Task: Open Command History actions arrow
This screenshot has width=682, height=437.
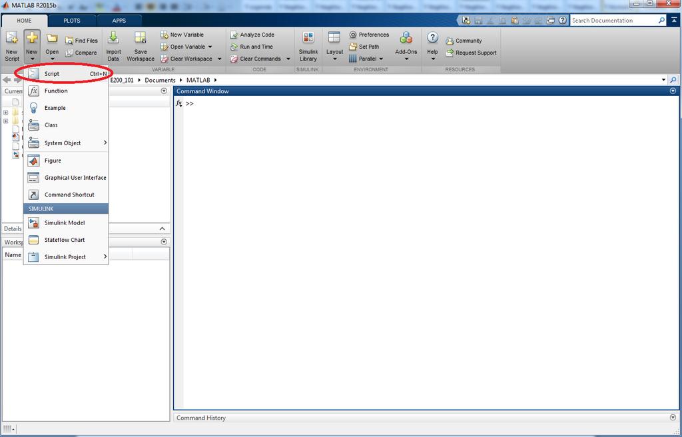Action: tap(673, 418)
